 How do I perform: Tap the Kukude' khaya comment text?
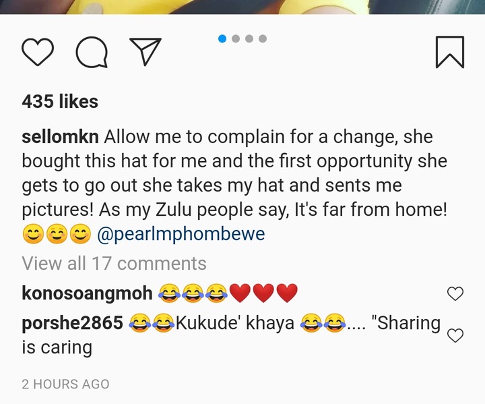pyautogui.click(x=235, y=323)
